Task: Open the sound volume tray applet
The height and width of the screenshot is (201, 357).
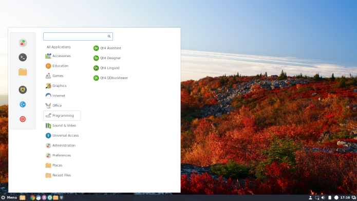Action: 323,197
